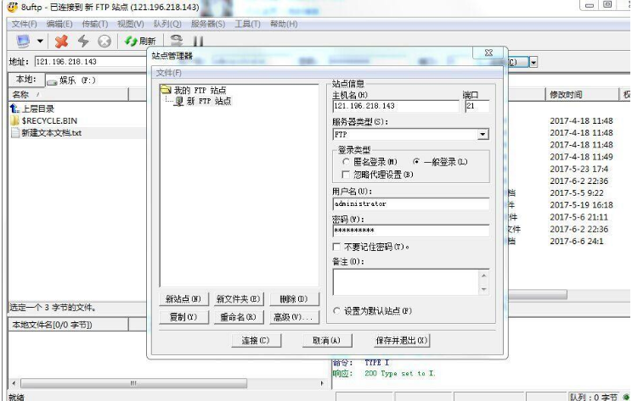Sort remote list by 修改时间 column
The height and width of the screenshot is (401, 632).
tap(582, 94)
